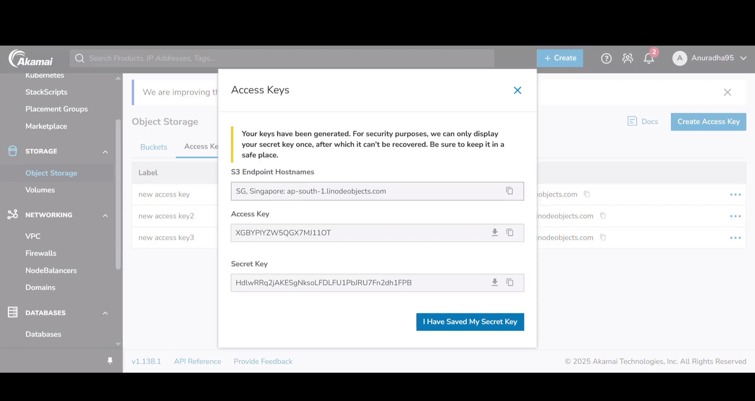Viewport: 755px width, 401px height.
Task: Open StackScripts in the sidebar
Action: tap(46, 92)
